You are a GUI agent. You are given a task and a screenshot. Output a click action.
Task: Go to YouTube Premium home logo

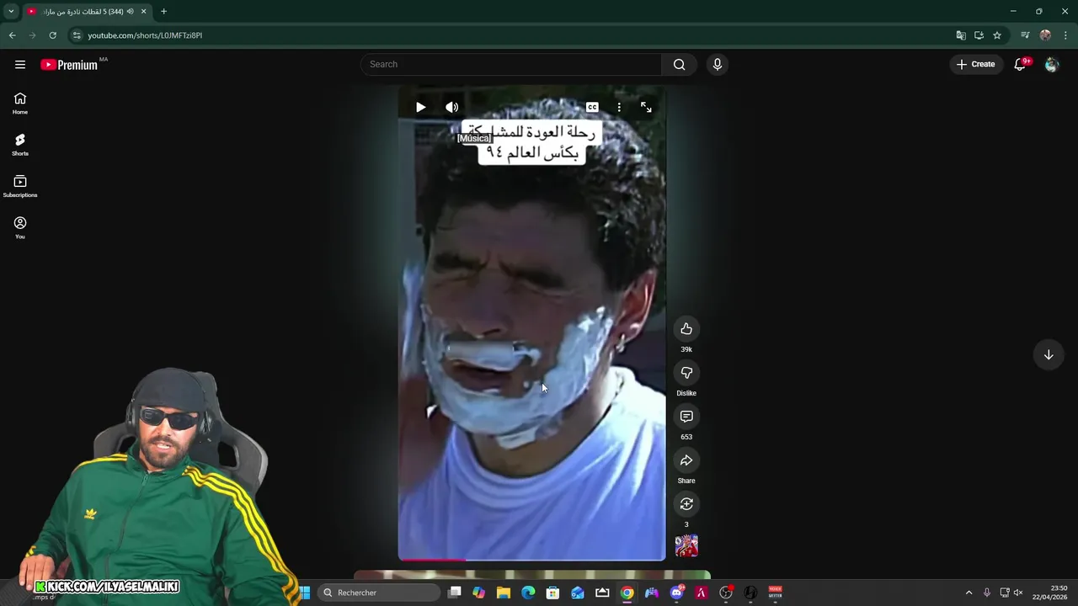(70, 65)
